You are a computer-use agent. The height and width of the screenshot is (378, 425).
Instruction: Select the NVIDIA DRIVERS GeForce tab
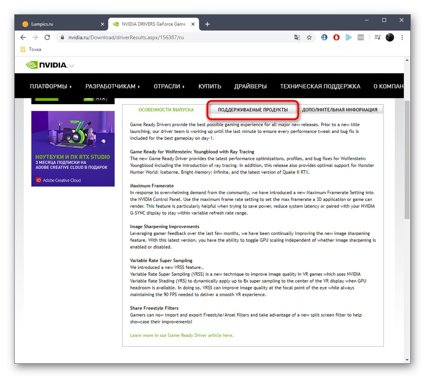[x=153, y=24]
